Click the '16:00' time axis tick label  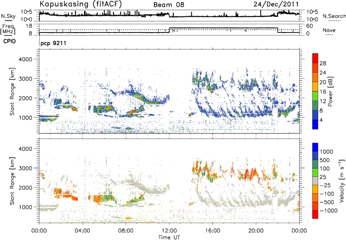click(212, 231)
